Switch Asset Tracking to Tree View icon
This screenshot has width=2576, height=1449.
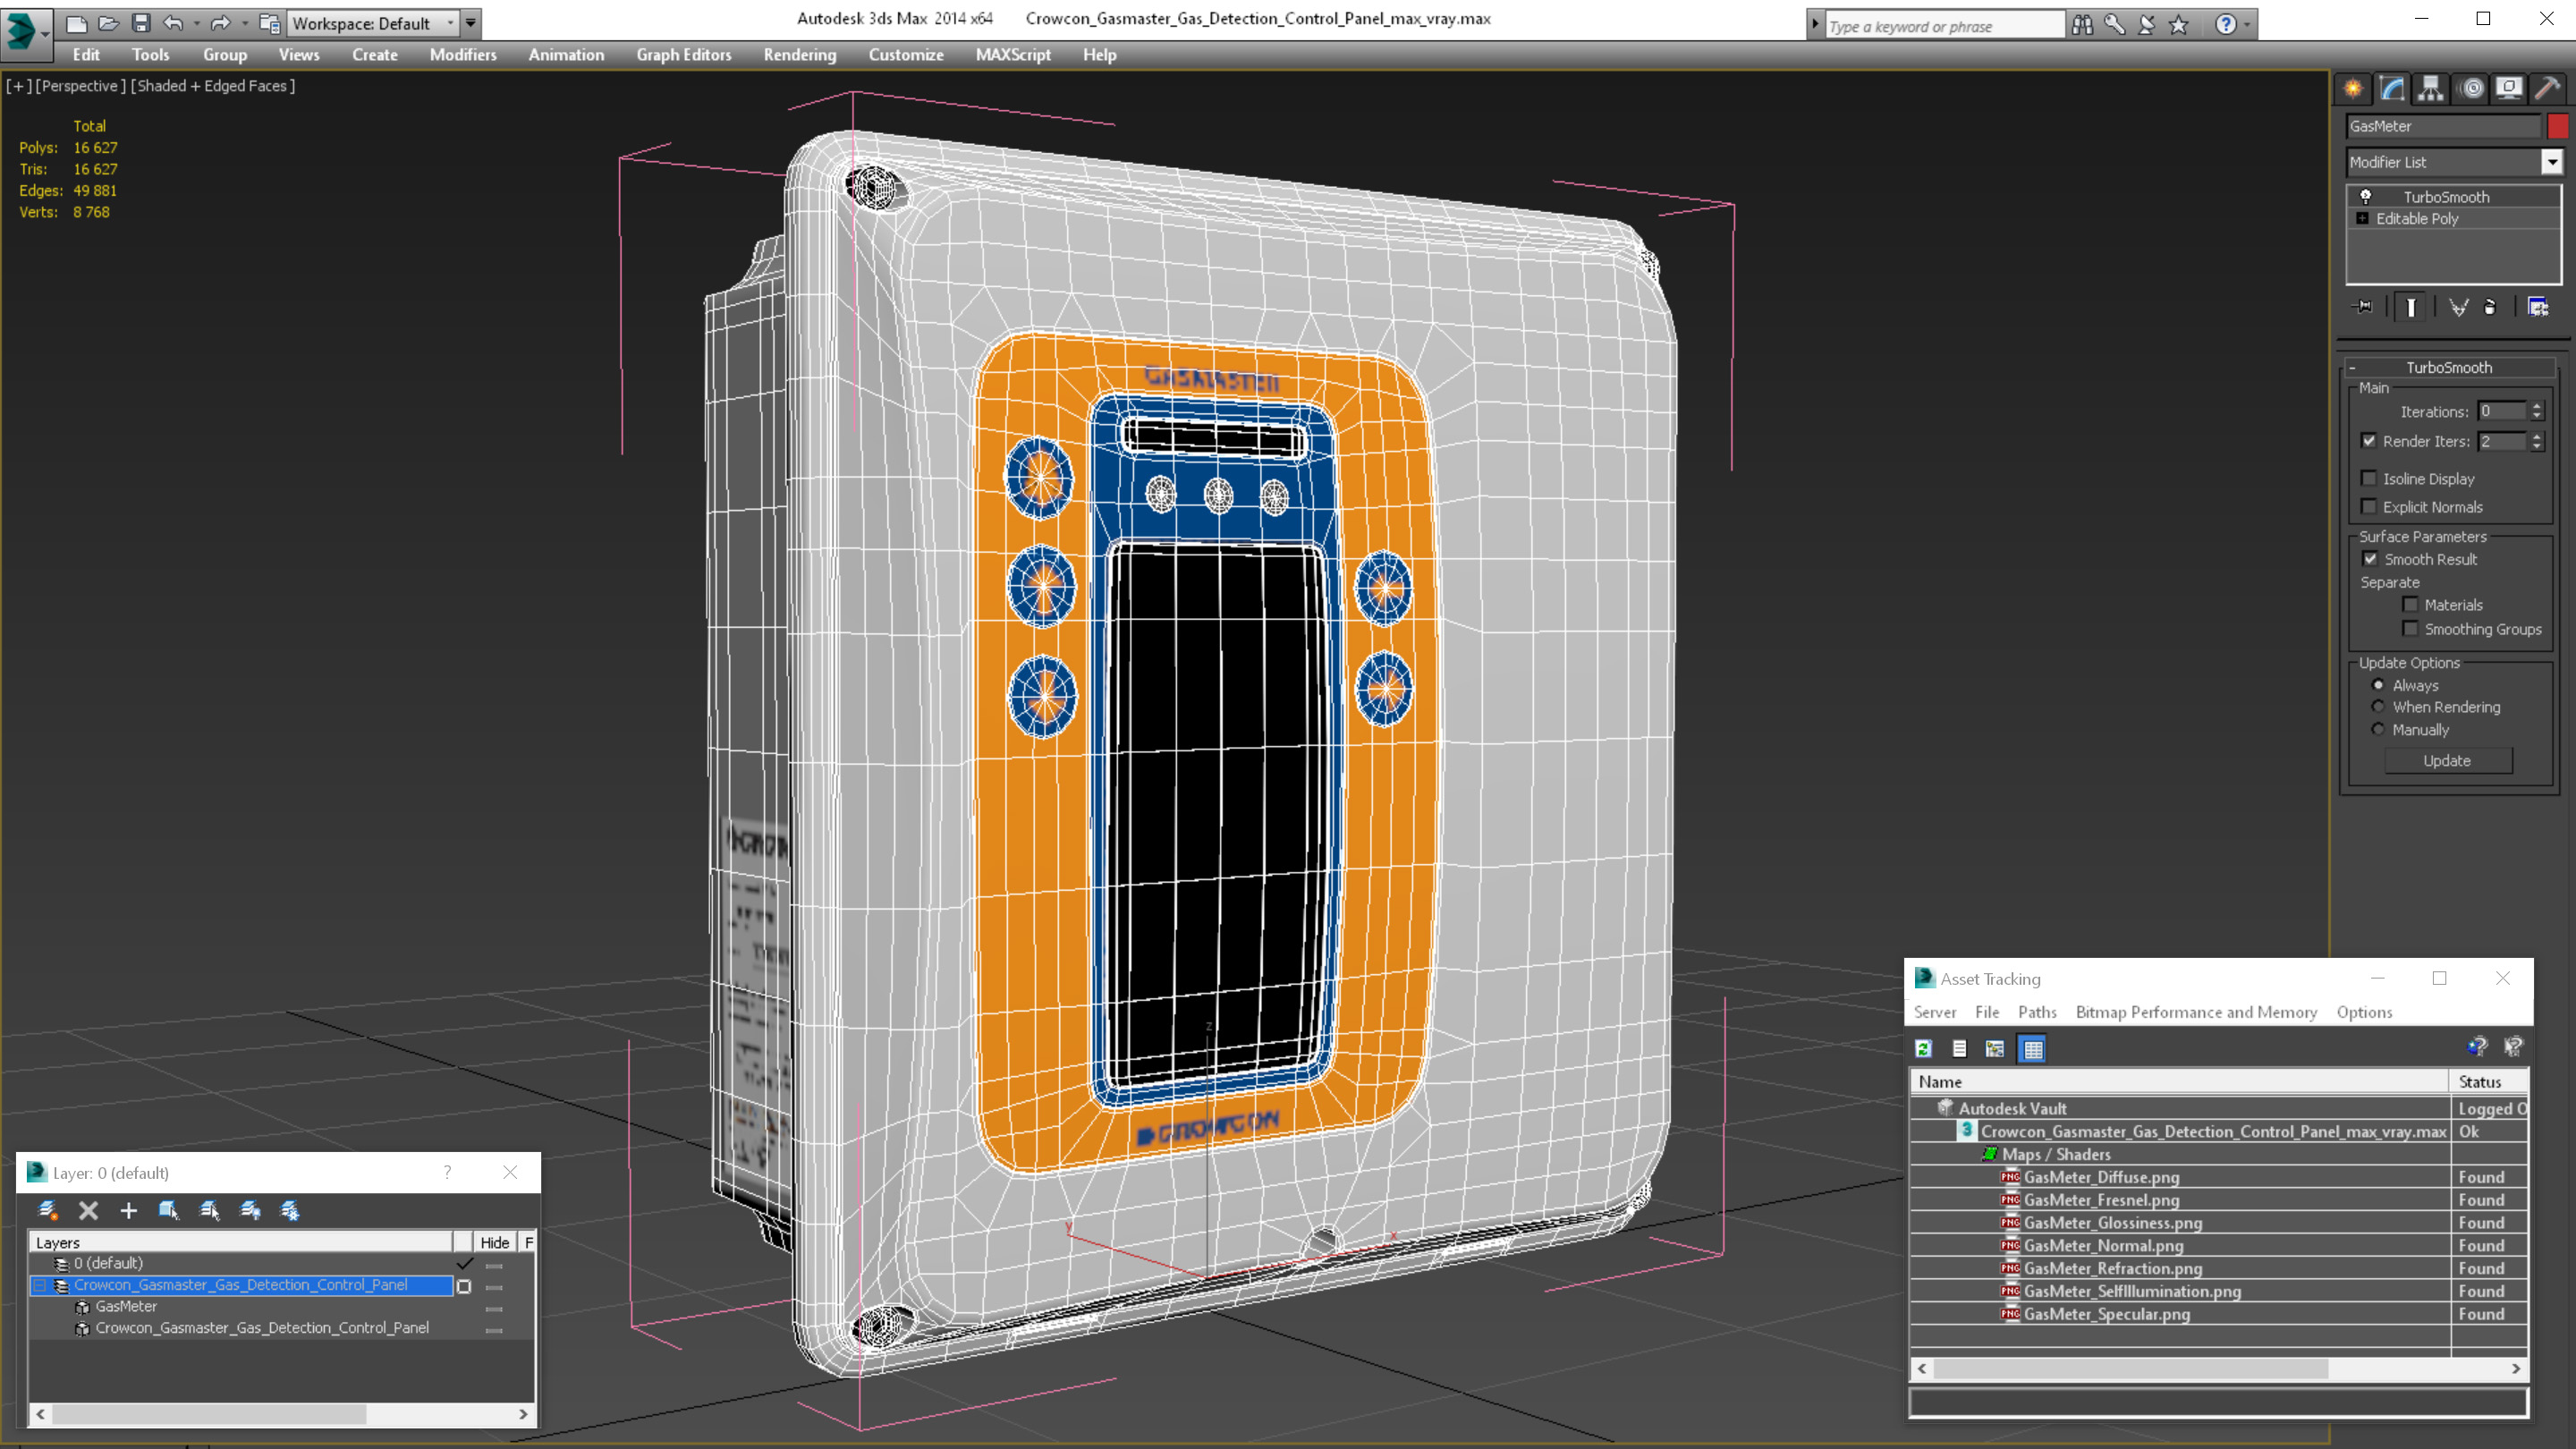click(x=1995, y=1048)
